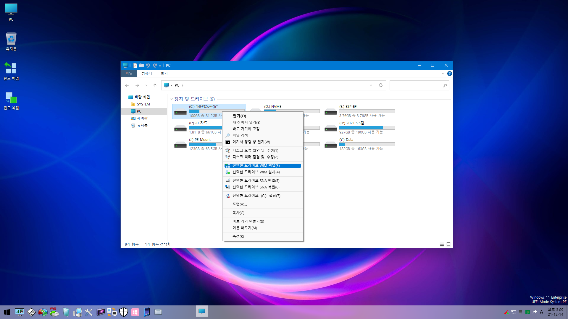Image resolution: width=568 pixels, height=319 pixels.
Task: Open the wrench and screwdriver tools icon on taskbar
Action: 89,312
